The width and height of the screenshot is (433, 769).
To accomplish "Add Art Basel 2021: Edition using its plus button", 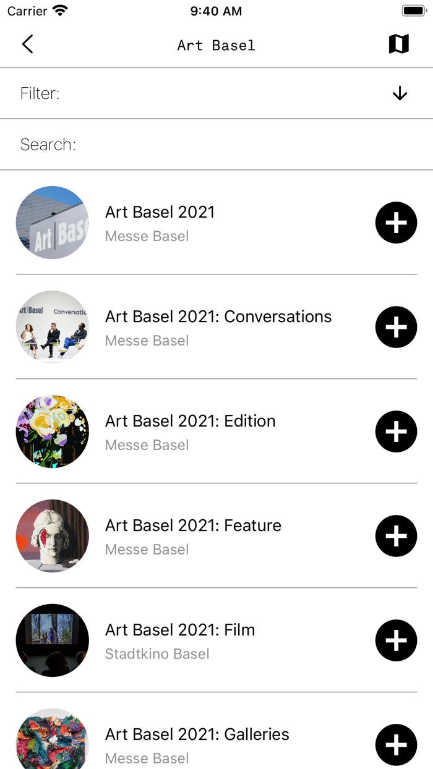I will click(x=396, y=431).
